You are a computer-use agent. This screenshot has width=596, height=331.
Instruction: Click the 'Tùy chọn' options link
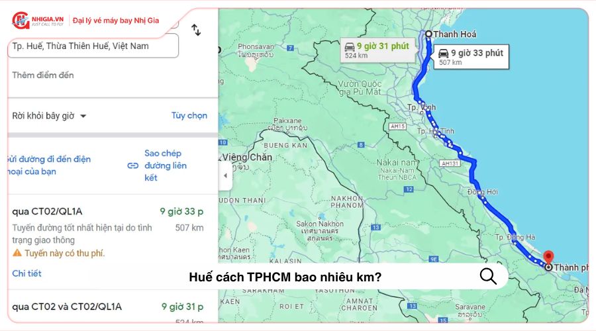tap(189, 116)
